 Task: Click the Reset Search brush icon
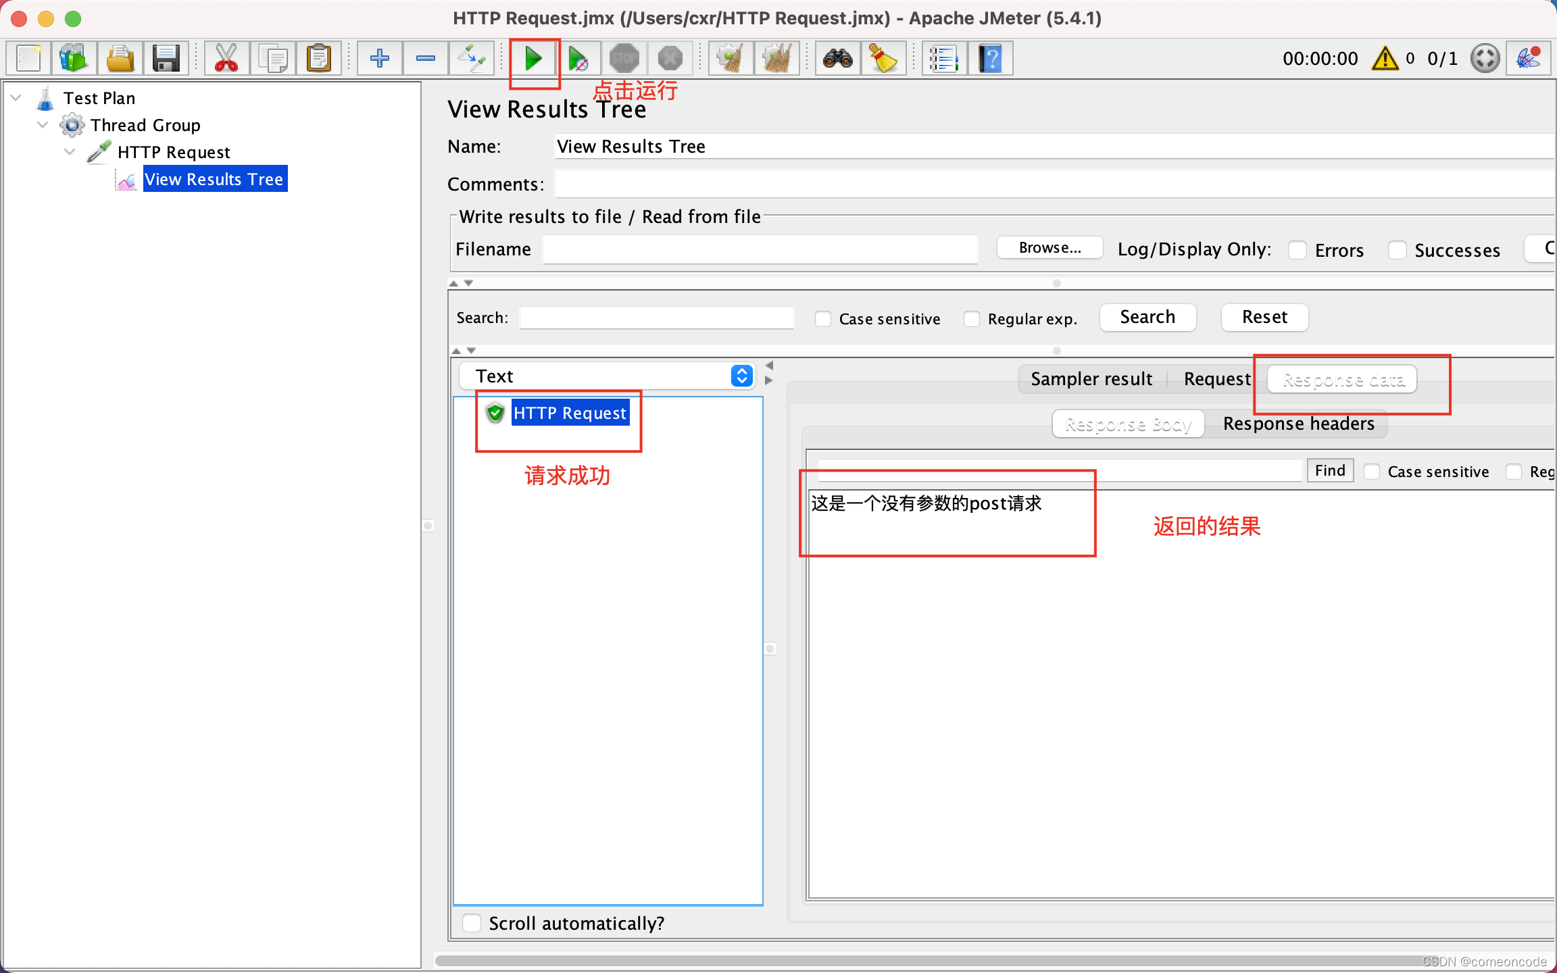click(883, 58)
